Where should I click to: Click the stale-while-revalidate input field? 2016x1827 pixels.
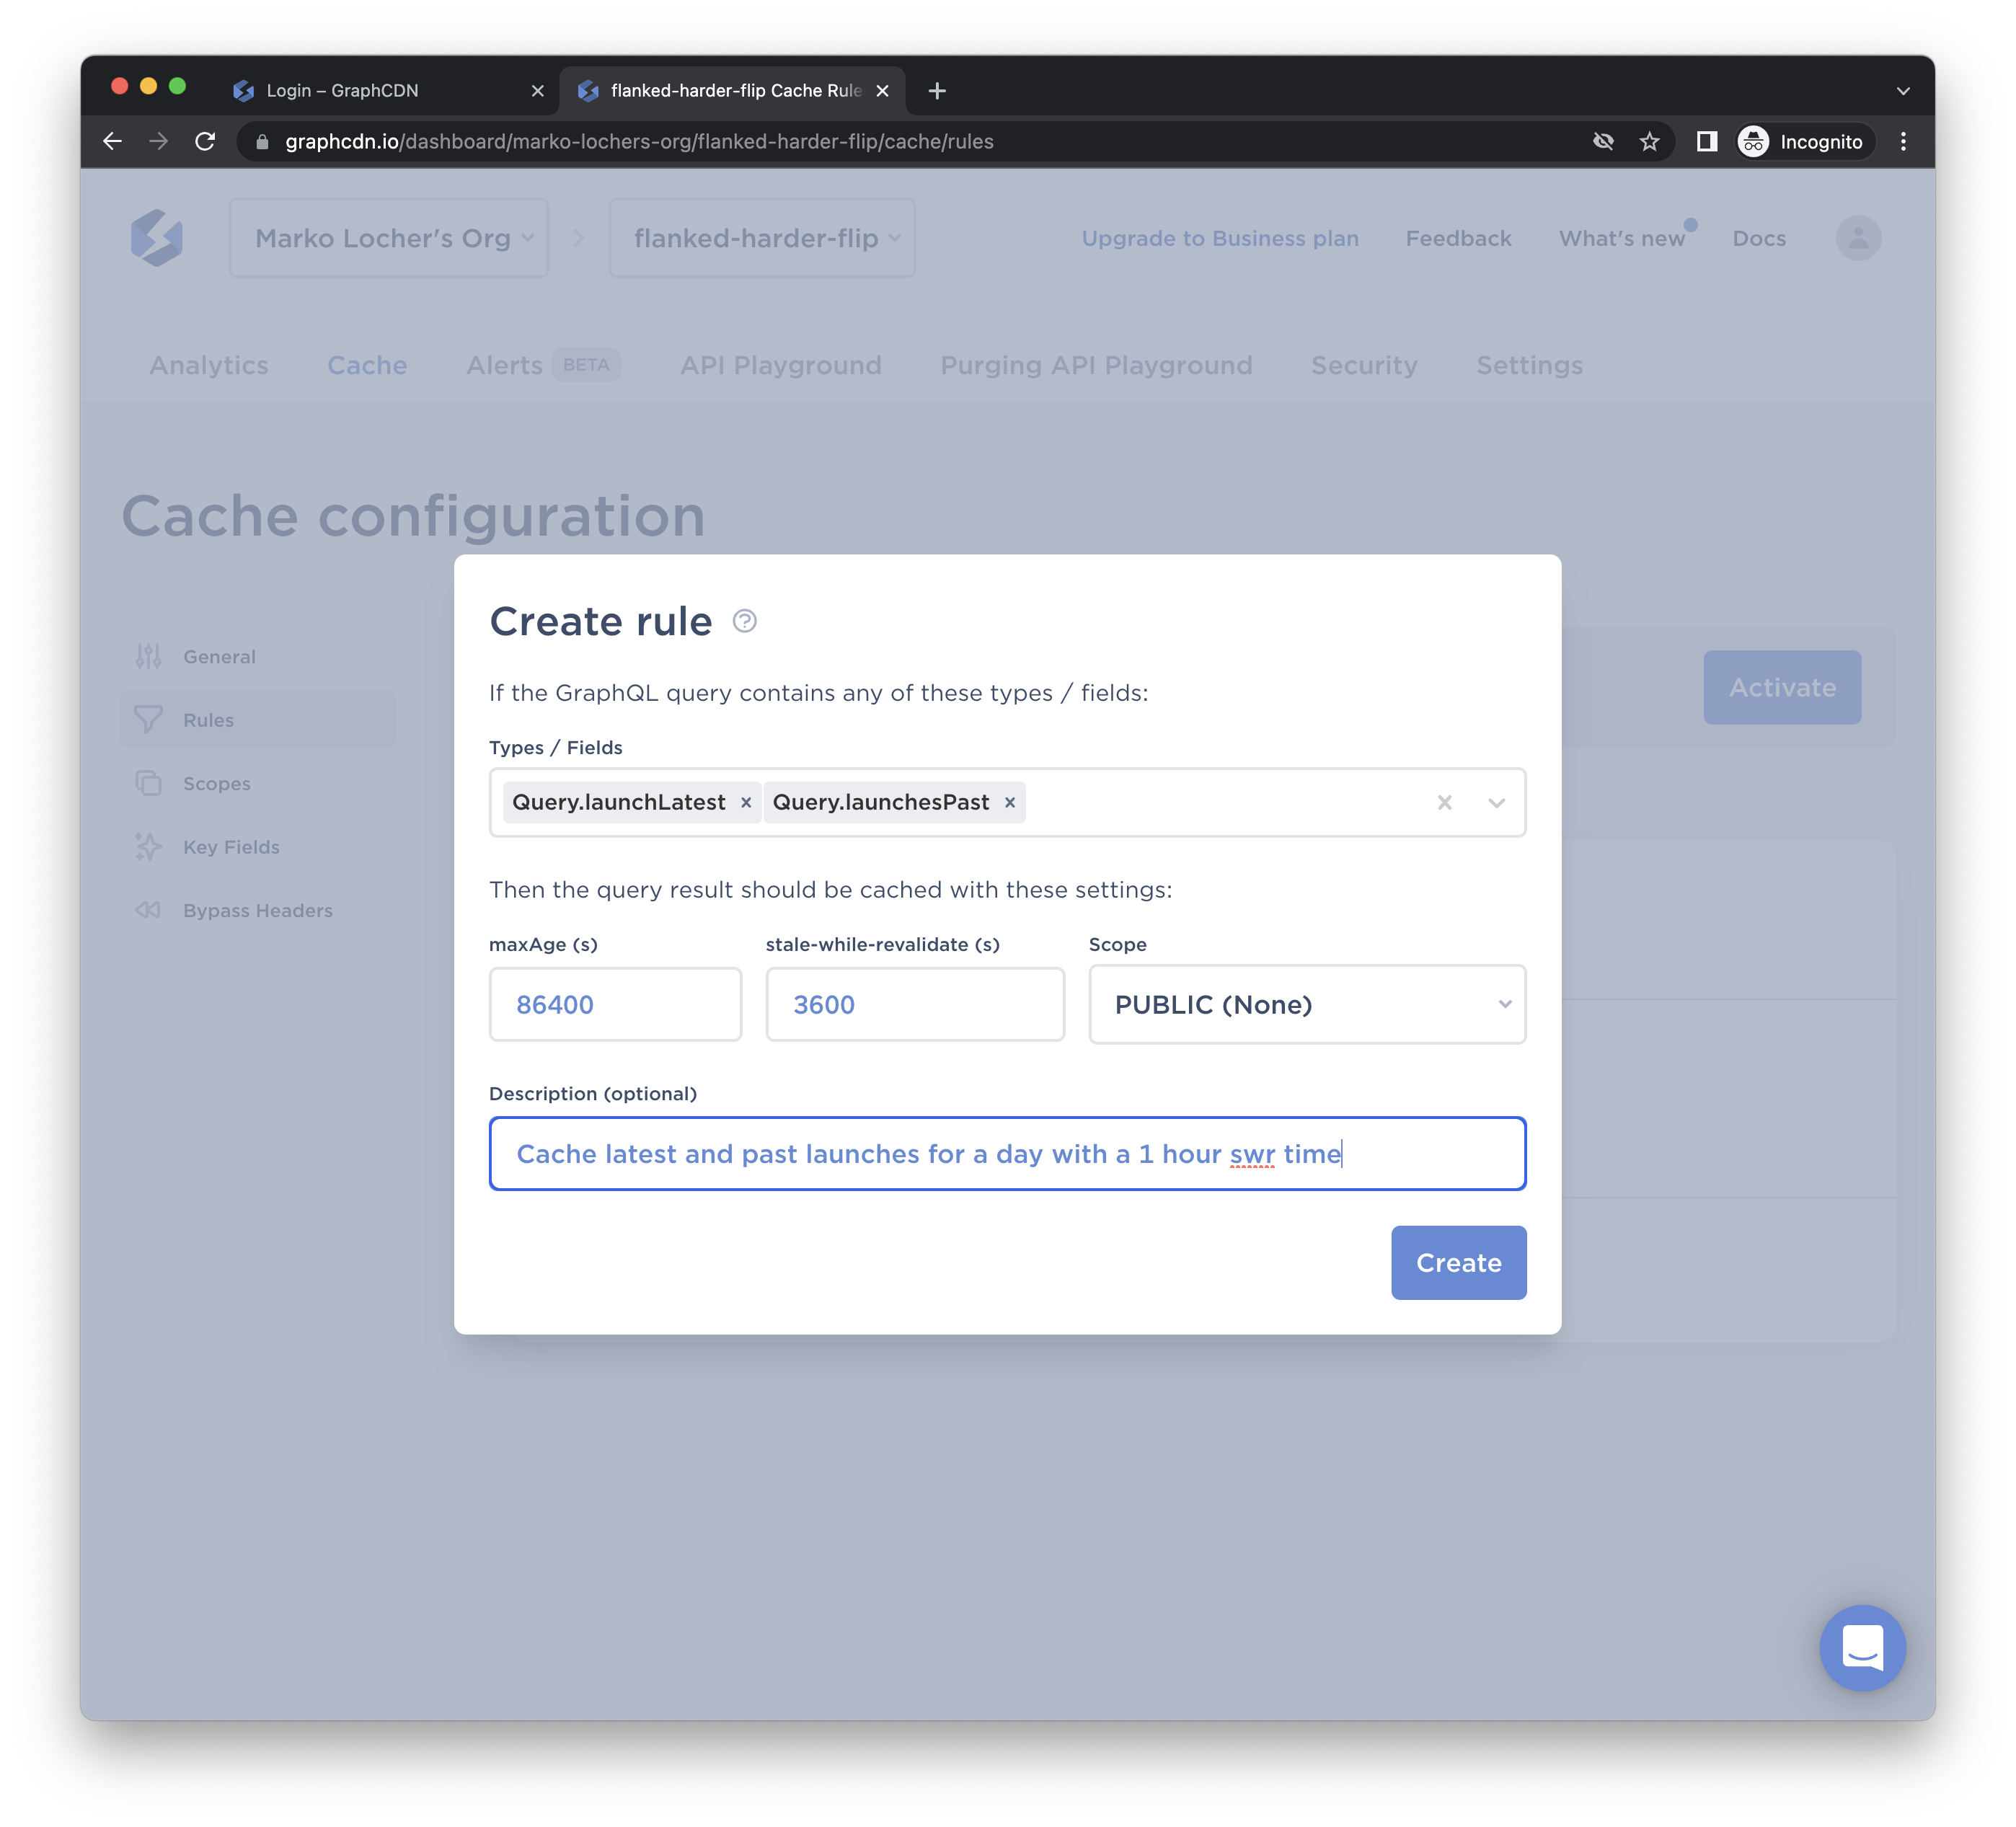pyautogui.click(x=914, y=1004)
